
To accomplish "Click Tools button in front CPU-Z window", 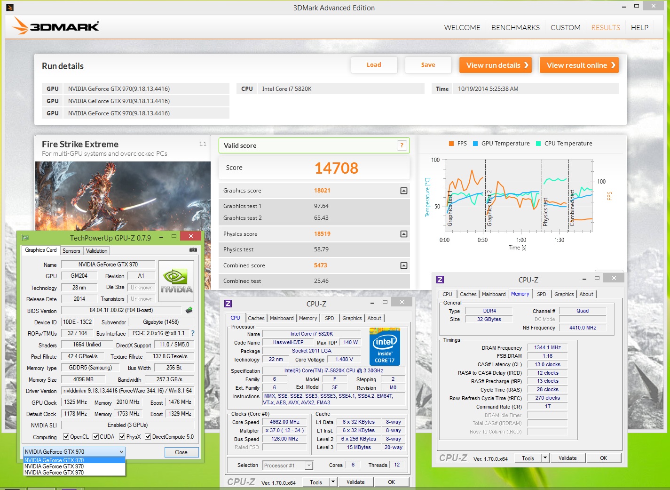I will click(x=316, y=482).
